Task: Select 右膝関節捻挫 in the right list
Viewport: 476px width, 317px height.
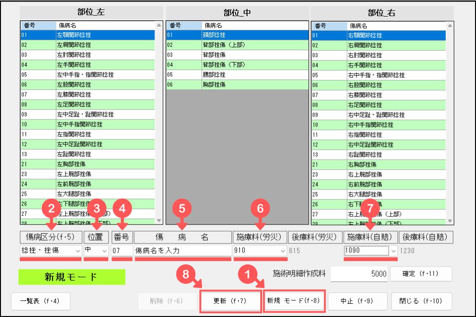Action: pos(365,95)
